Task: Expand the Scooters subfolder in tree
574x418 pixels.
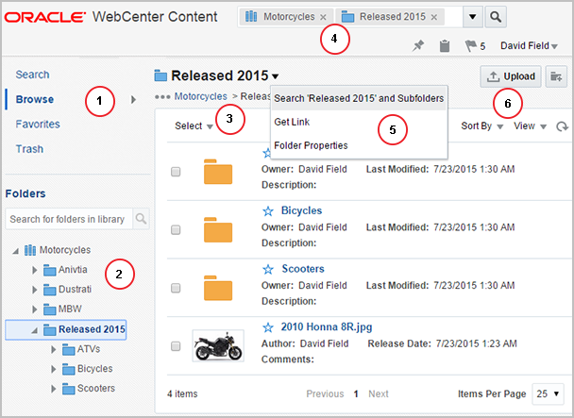Action: tap(54, 389)
